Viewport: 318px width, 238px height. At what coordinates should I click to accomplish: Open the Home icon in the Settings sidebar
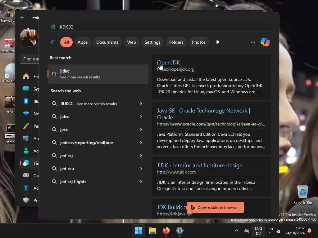pos(26,77)
